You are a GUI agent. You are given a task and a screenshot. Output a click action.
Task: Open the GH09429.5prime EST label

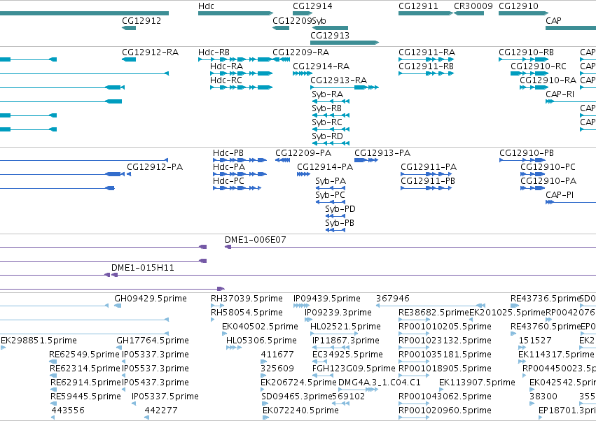click(x=151, y=299)
